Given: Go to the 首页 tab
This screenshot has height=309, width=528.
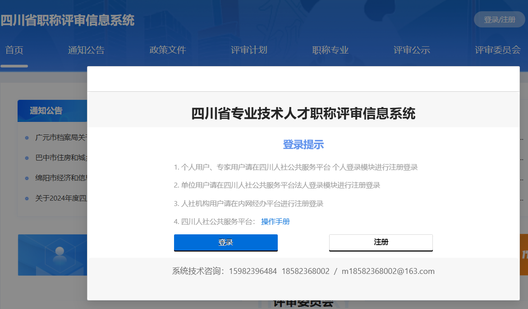Looking at the screenshot, I should pos(14,50).
